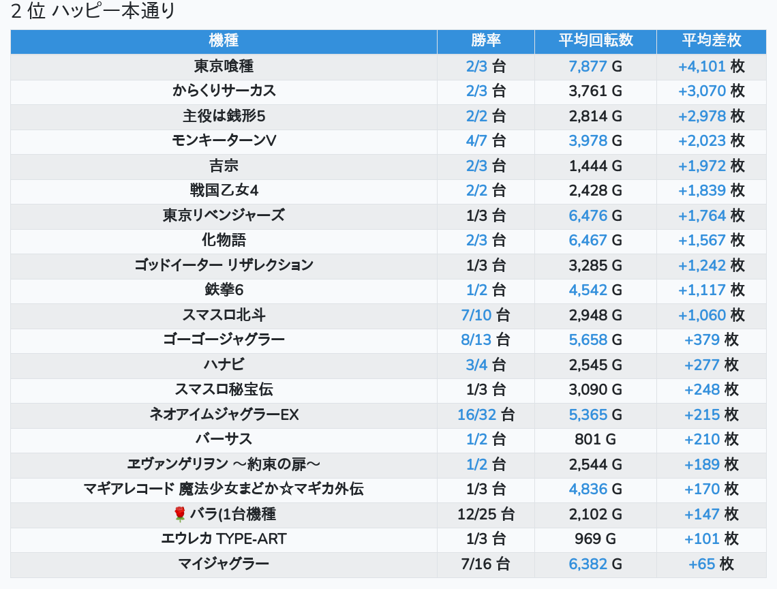The height and width of the screenshot is (589, 777).
Task: Sort by the 勝率 column header
Action: (x=485, y=41)
